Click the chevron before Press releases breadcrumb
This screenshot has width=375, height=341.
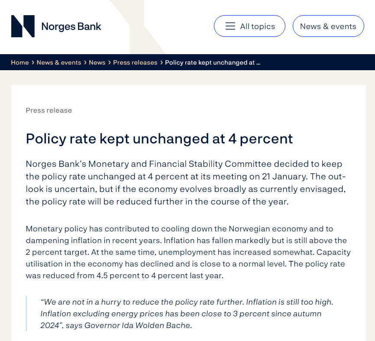click(x=110, y=62)
